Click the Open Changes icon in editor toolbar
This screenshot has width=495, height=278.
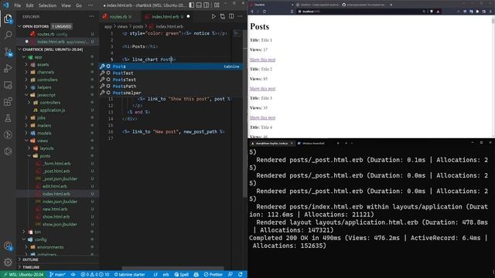click(x=222, y=16)
